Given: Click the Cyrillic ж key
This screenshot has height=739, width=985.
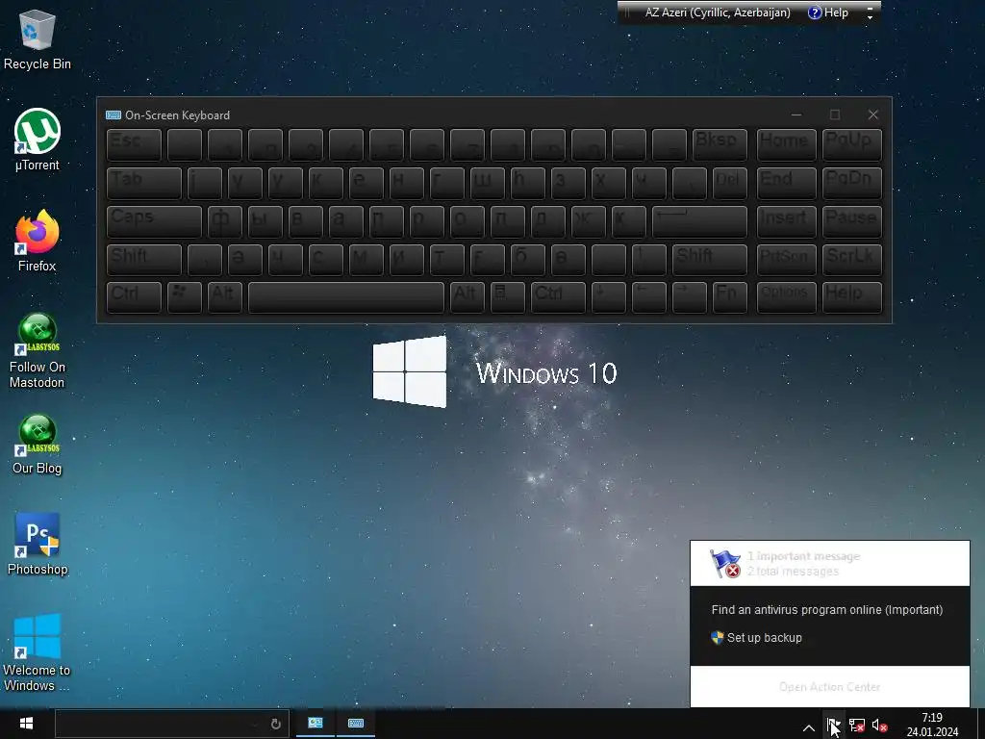Looking at the screenshot, I should coord(588,221).
